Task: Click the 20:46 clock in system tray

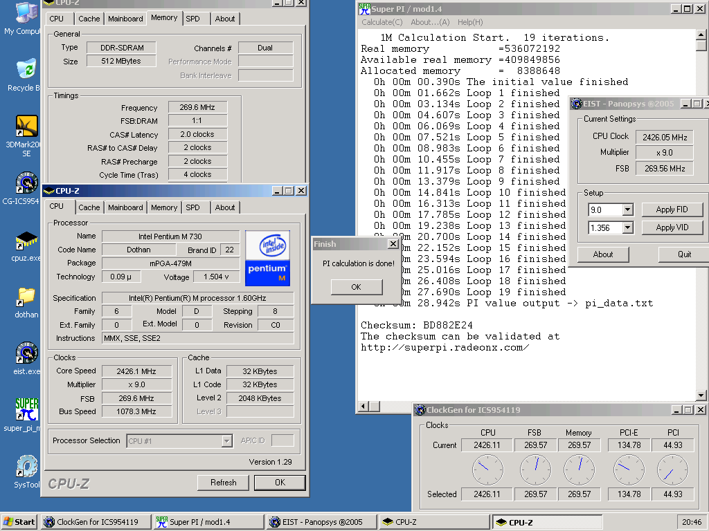Action: click(x=692, y=522)
